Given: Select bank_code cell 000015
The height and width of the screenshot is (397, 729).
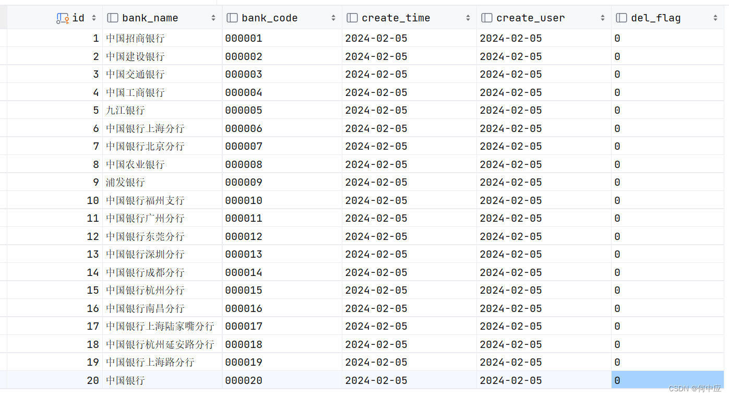Looking at the screenshot, I should (x=282, y=290).
